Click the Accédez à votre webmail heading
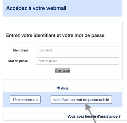 [x=36, y=8]
